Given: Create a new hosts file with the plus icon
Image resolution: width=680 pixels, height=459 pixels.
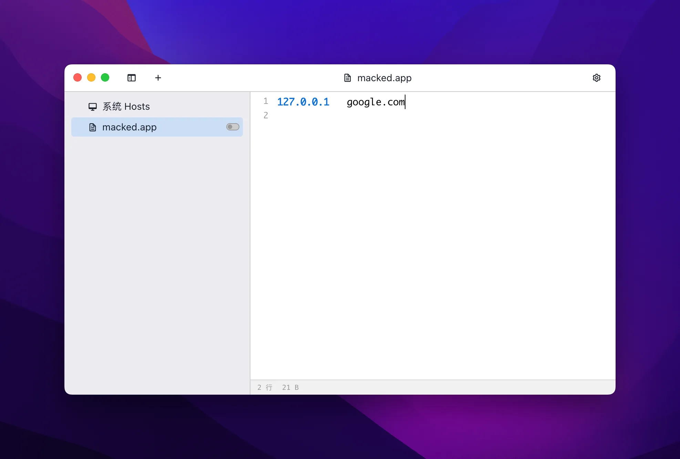Looking at the screenshot, I should (158, 78).
